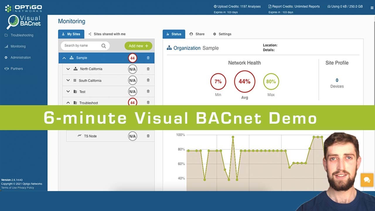Select South California in the site tree

point(108,80)
